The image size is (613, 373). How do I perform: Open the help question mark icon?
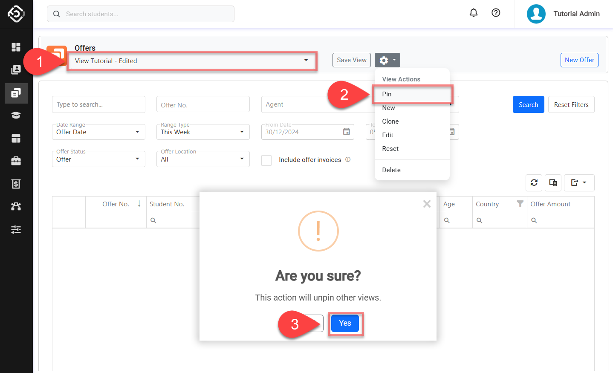pos(496,13)
